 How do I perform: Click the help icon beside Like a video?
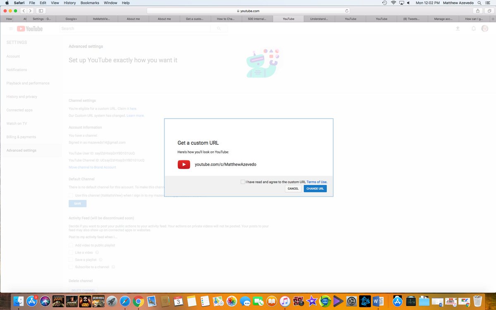click(97, 253)
